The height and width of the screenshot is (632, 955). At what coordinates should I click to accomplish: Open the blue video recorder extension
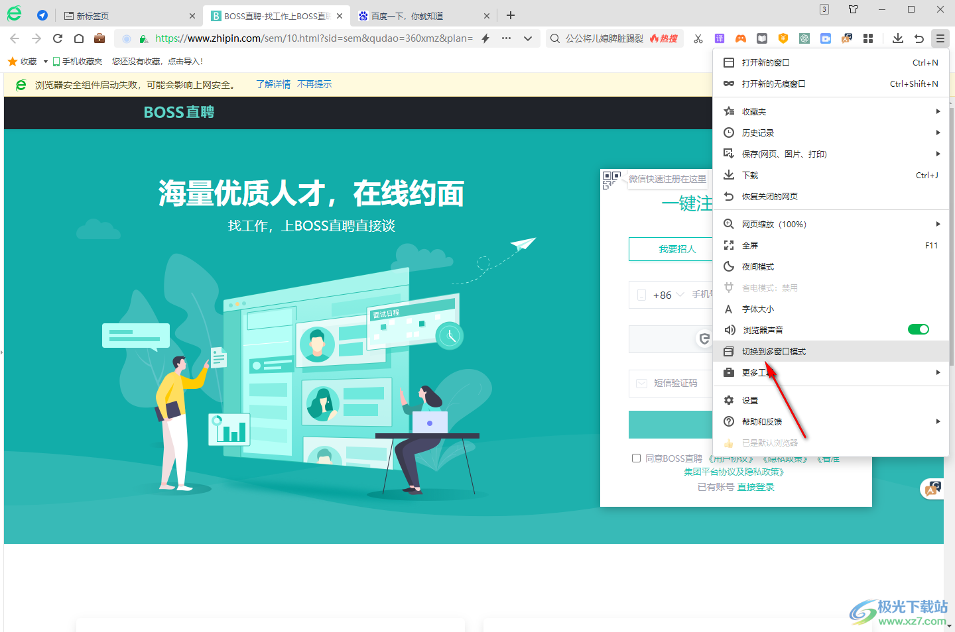[826, 38]
